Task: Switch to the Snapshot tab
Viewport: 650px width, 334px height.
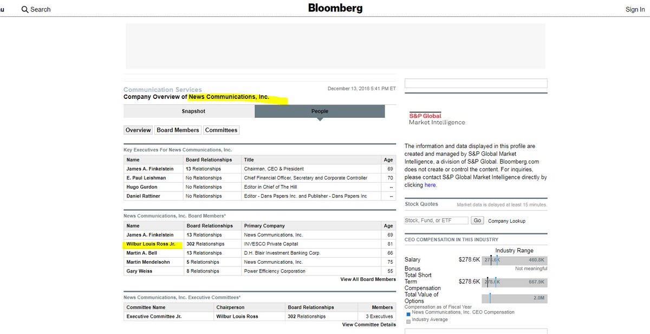Action: [189, 111]
